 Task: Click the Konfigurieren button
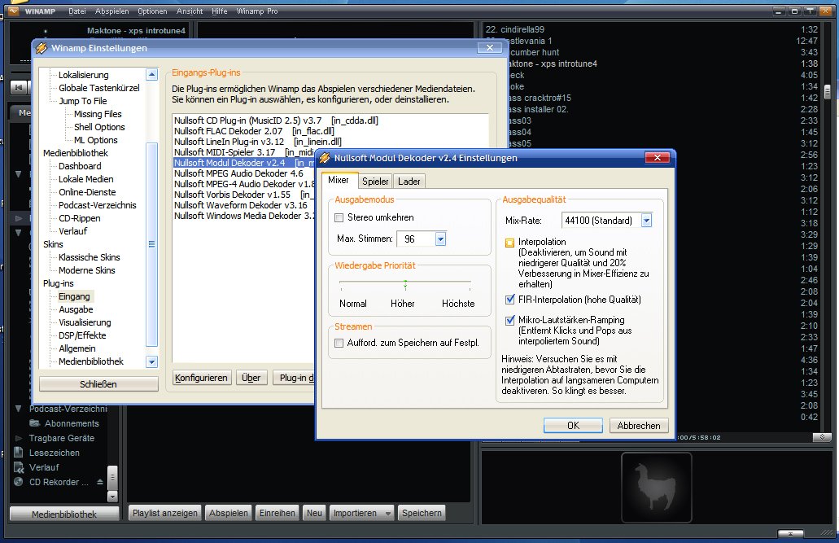click(x=201, y=378)
